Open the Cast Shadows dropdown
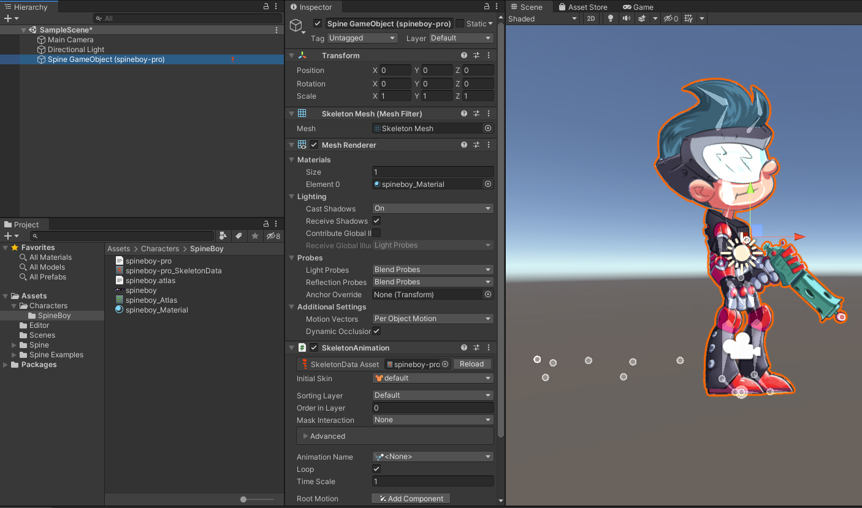Image resolution: width=862 pixels, height=508 pixels. pyautogui.click(x=432, y=208)
